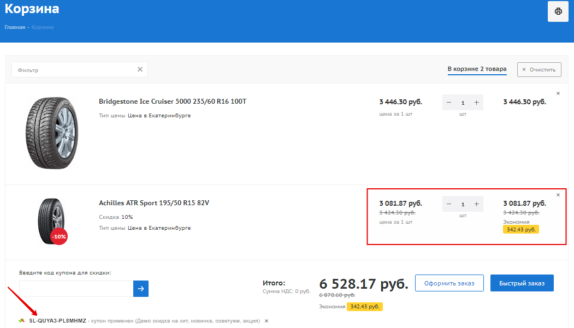Click Оформить заказ button
This screenshot has width=574, height=328.
click(x=449, y=283)
